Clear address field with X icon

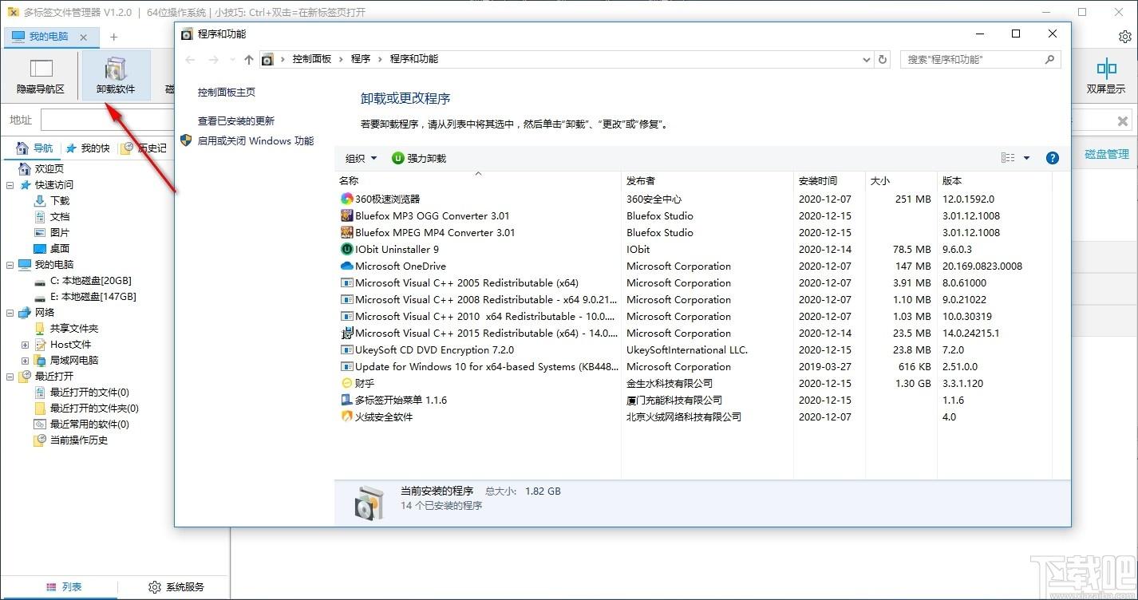tap(1122, 121)
